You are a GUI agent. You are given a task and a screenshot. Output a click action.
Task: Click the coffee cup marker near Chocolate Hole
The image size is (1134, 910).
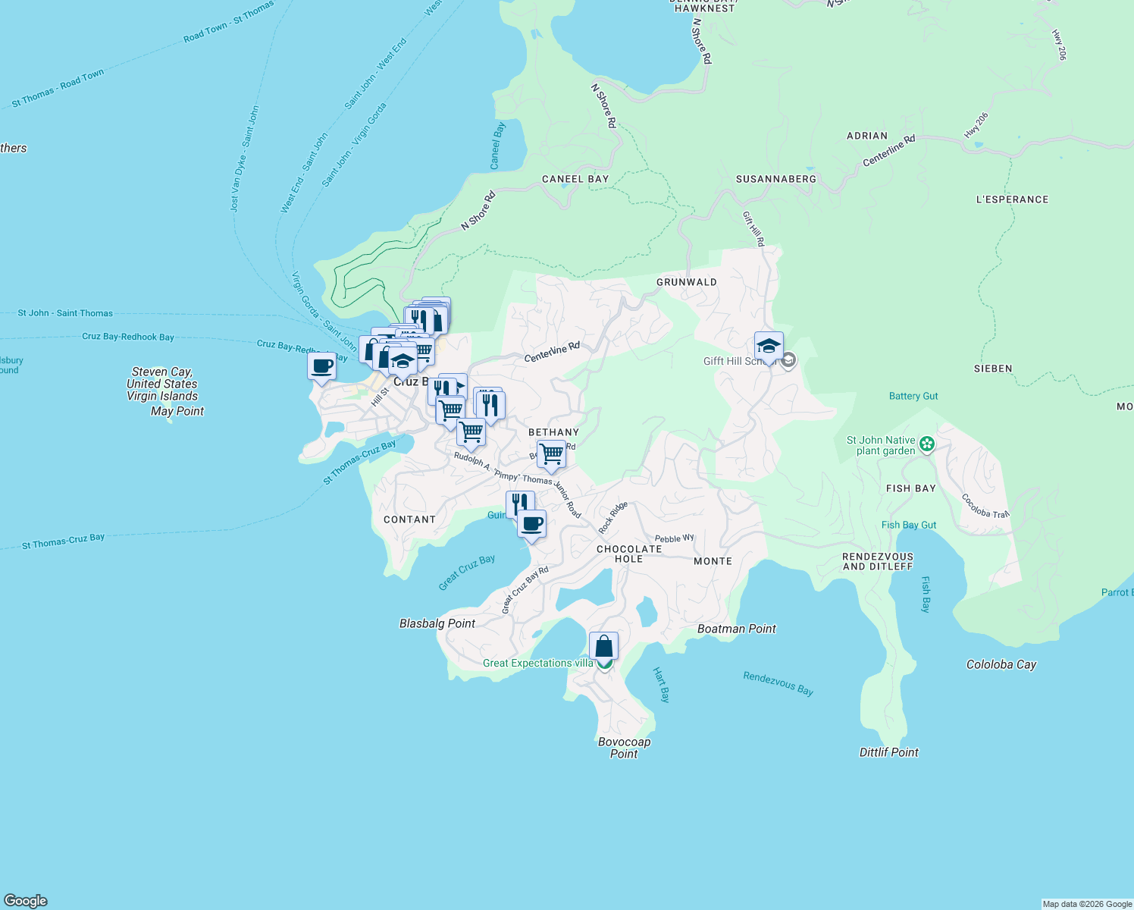coord(531,524)
